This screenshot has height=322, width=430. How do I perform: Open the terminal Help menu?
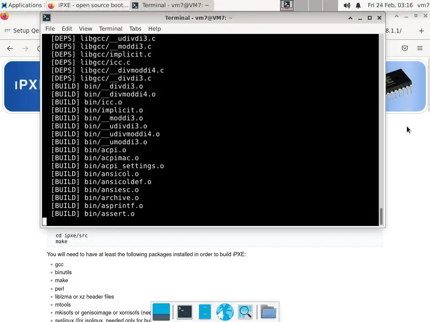pyautogui.click(x=155, y=29)
